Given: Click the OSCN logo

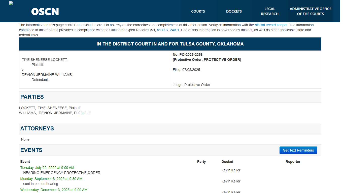Looking at the screenshot, I should (45, 11).
